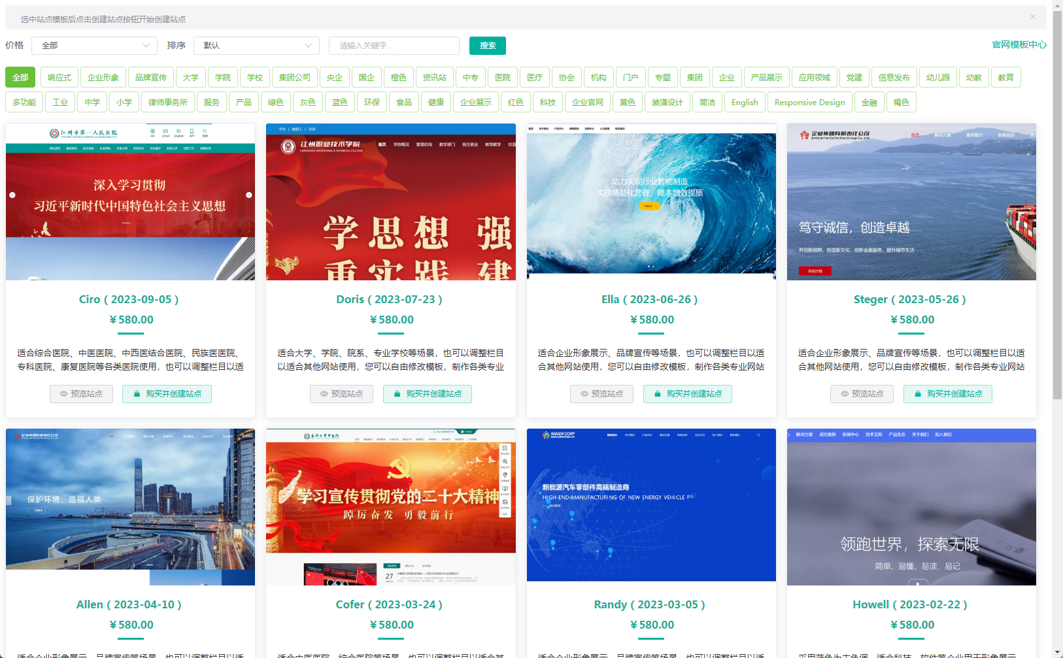
Task: Preview the Steger site
Action: tap(862, 394)
